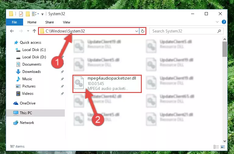This screenshot has width=234, height=154.
Task: Switch to the View ribbon tab
Action: tap(67, 22)
